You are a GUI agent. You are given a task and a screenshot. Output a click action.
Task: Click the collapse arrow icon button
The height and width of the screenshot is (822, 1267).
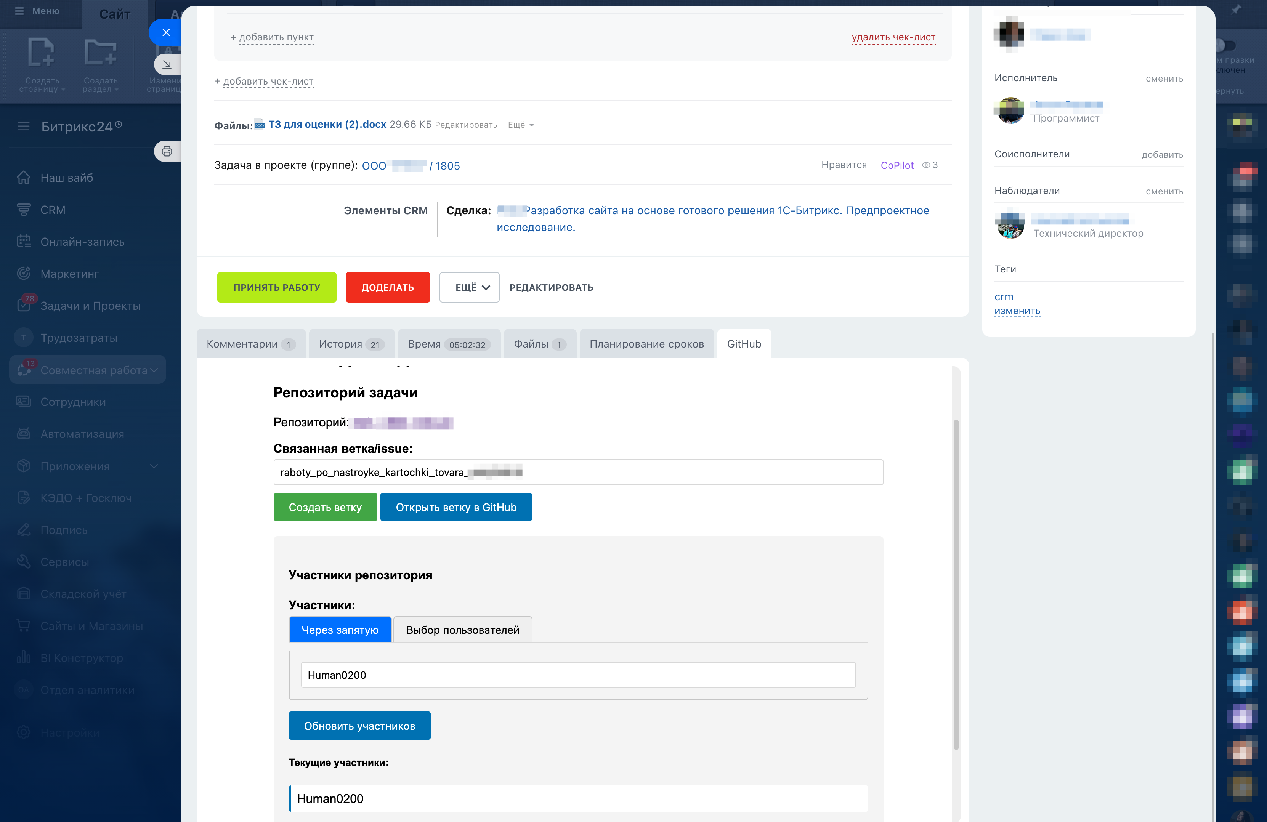167,65
